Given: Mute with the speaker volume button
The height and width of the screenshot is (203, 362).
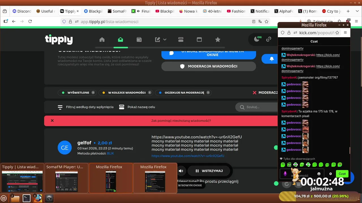Looking at the screenshot, I should click(181, 171).
